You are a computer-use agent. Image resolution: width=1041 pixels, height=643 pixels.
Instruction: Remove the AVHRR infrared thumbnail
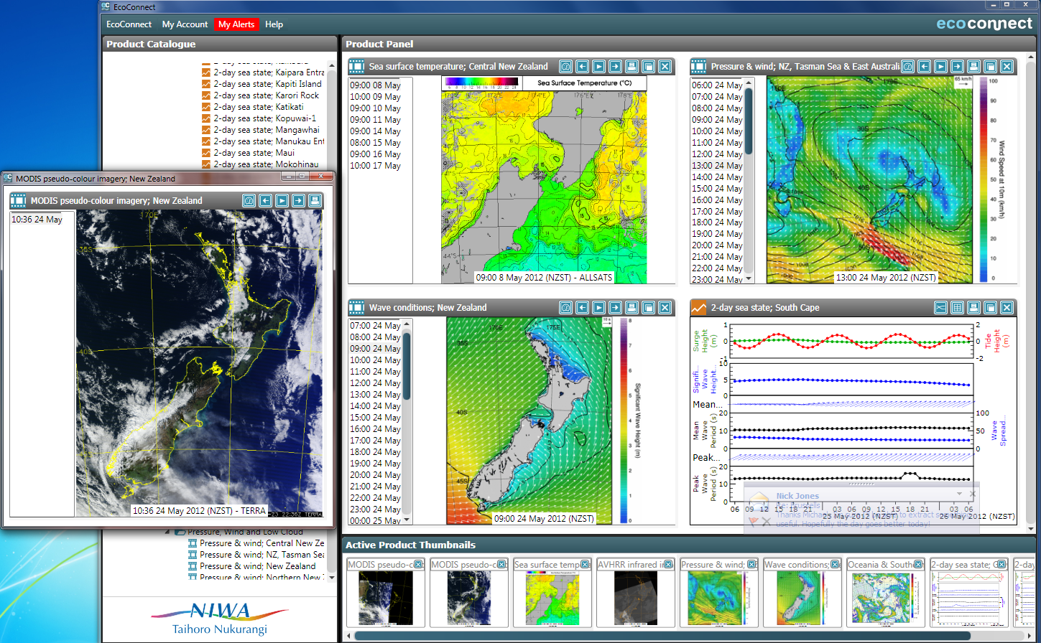point(668,565)
